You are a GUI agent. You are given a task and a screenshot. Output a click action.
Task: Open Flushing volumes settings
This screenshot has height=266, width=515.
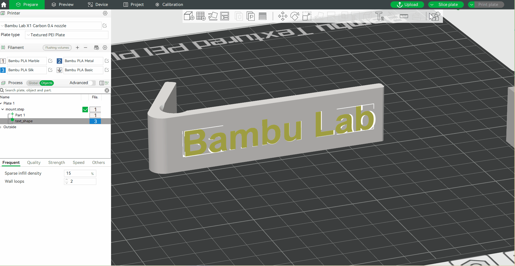(x=57, y=48)
